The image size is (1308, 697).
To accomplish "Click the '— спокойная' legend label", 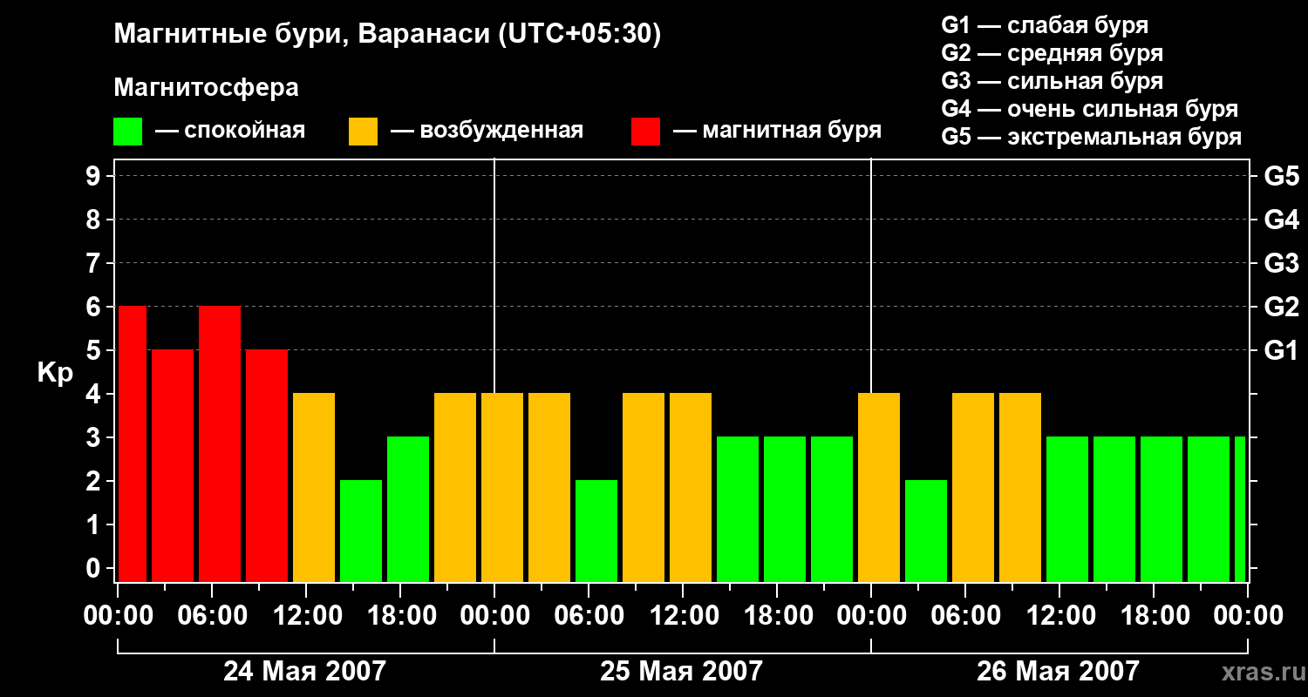I will coord(230,131).
